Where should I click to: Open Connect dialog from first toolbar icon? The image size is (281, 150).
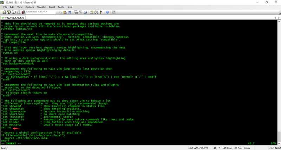4,12
